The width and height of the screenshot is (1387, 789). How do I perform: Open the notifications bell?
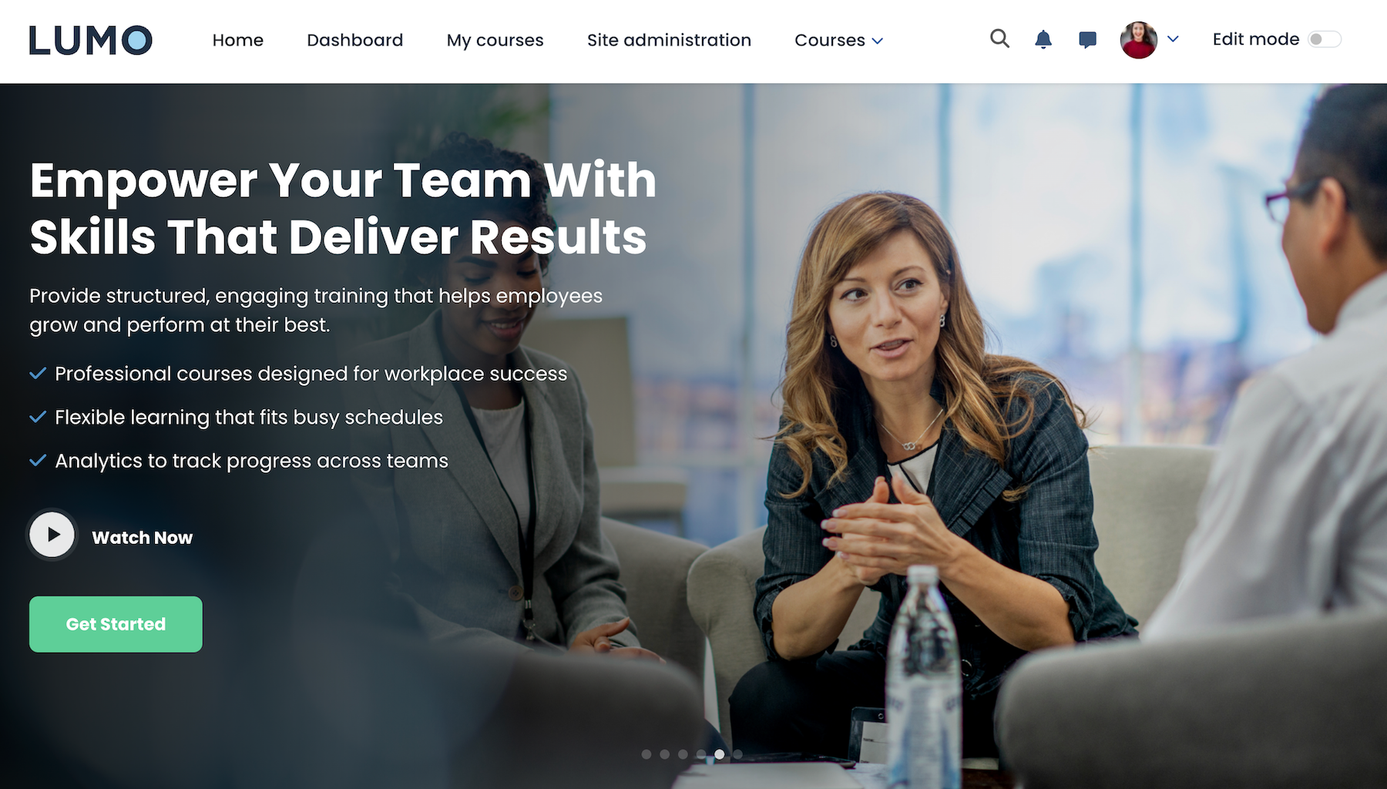pos(1043,39)
